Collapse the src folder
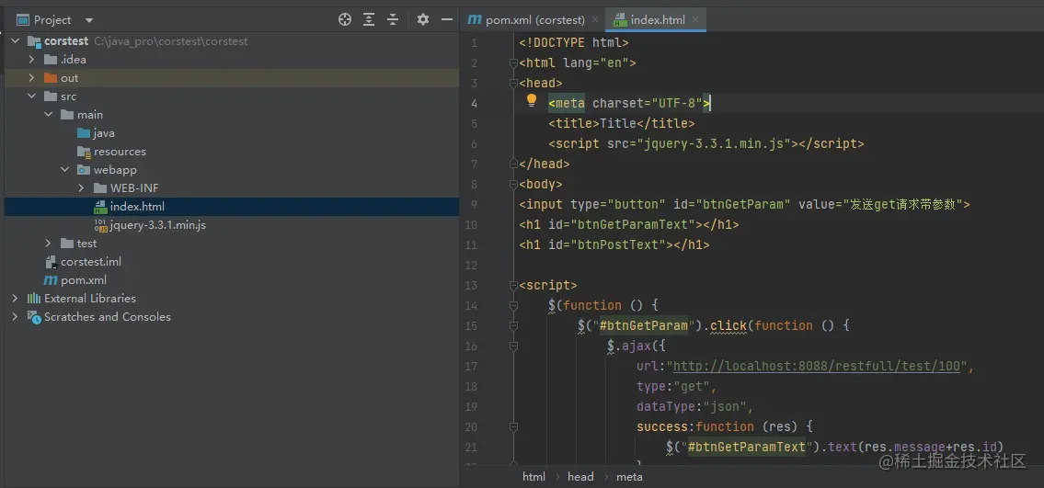Image resolution: width=1044 pixels, height=488 pixels. coord(31,96)
